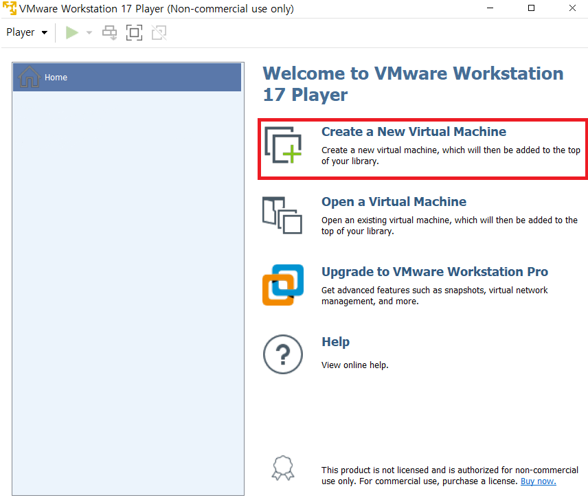588x502 pixels.
Task: Click the license ribbon badge icon
Action: (x=283, y=468)
